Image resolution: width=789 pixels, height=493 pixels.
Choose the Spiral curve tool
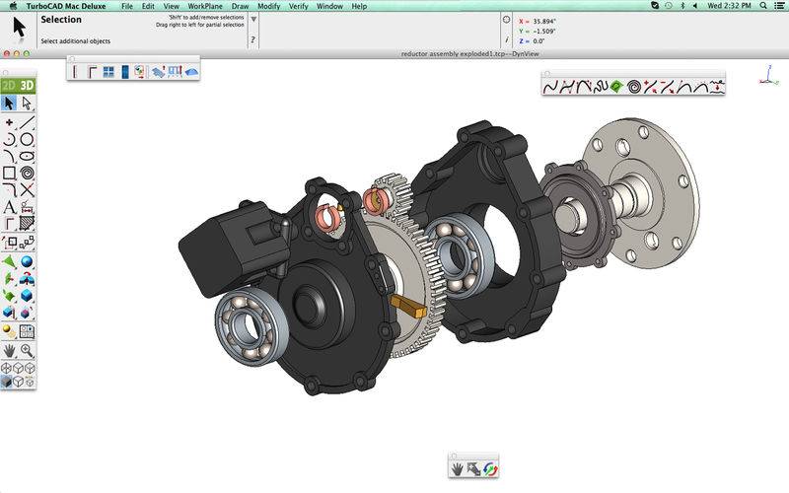[27, 173]
